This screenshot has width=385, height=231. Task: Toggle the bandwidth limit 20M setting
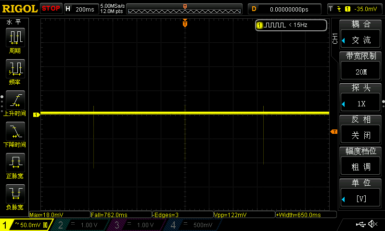(x=360, y=71)
